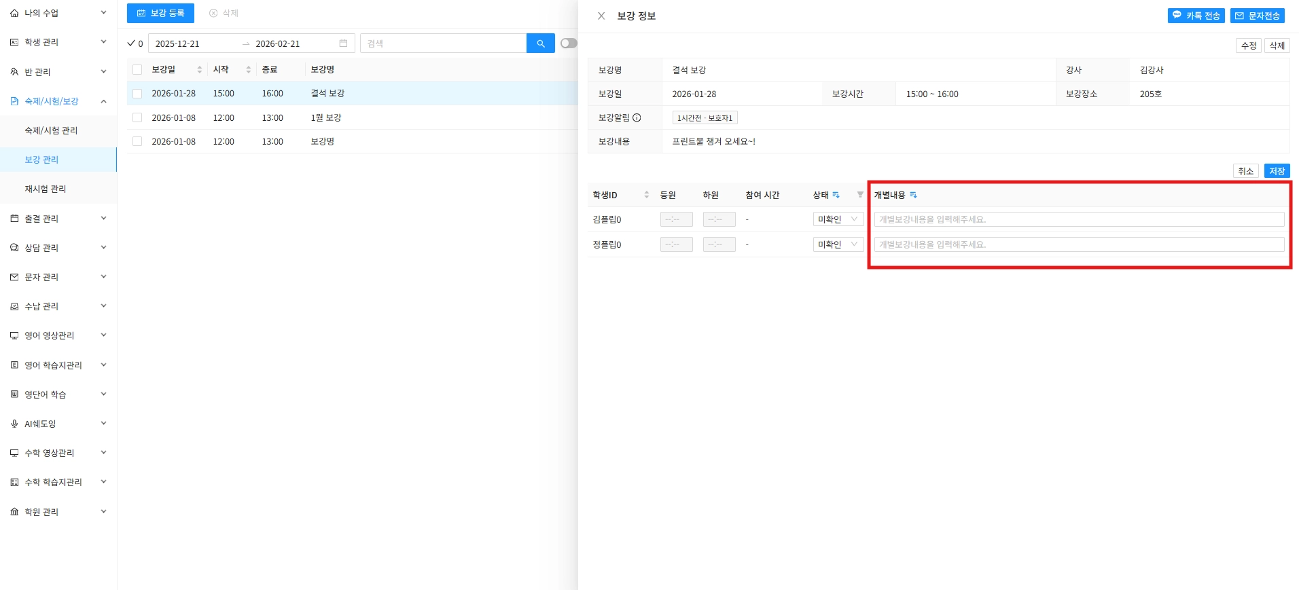This screenshot has height=590, width=1299.
Task: Click the sort icon next to 개별내용 column
Action: (913, 195)
